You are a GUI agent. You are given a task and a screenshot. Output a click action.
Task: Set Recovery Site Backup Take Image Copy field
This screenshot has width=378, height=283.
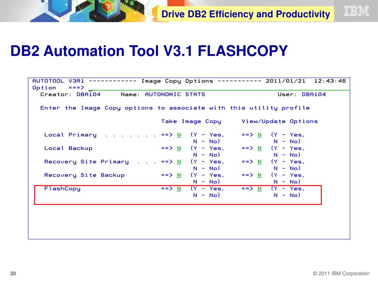click(179, 175)
